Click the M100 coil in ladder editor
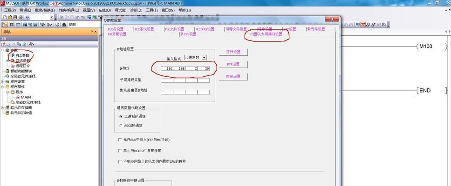 (426, 46)
